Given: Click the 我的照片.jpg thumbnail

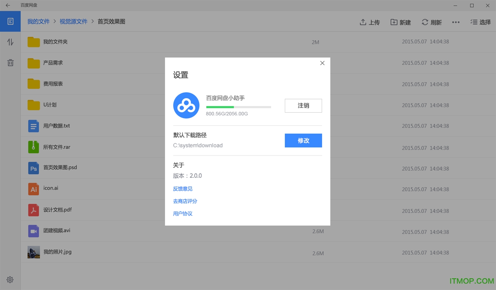Looking at the screenshot, I should click(x=33, y=252).
